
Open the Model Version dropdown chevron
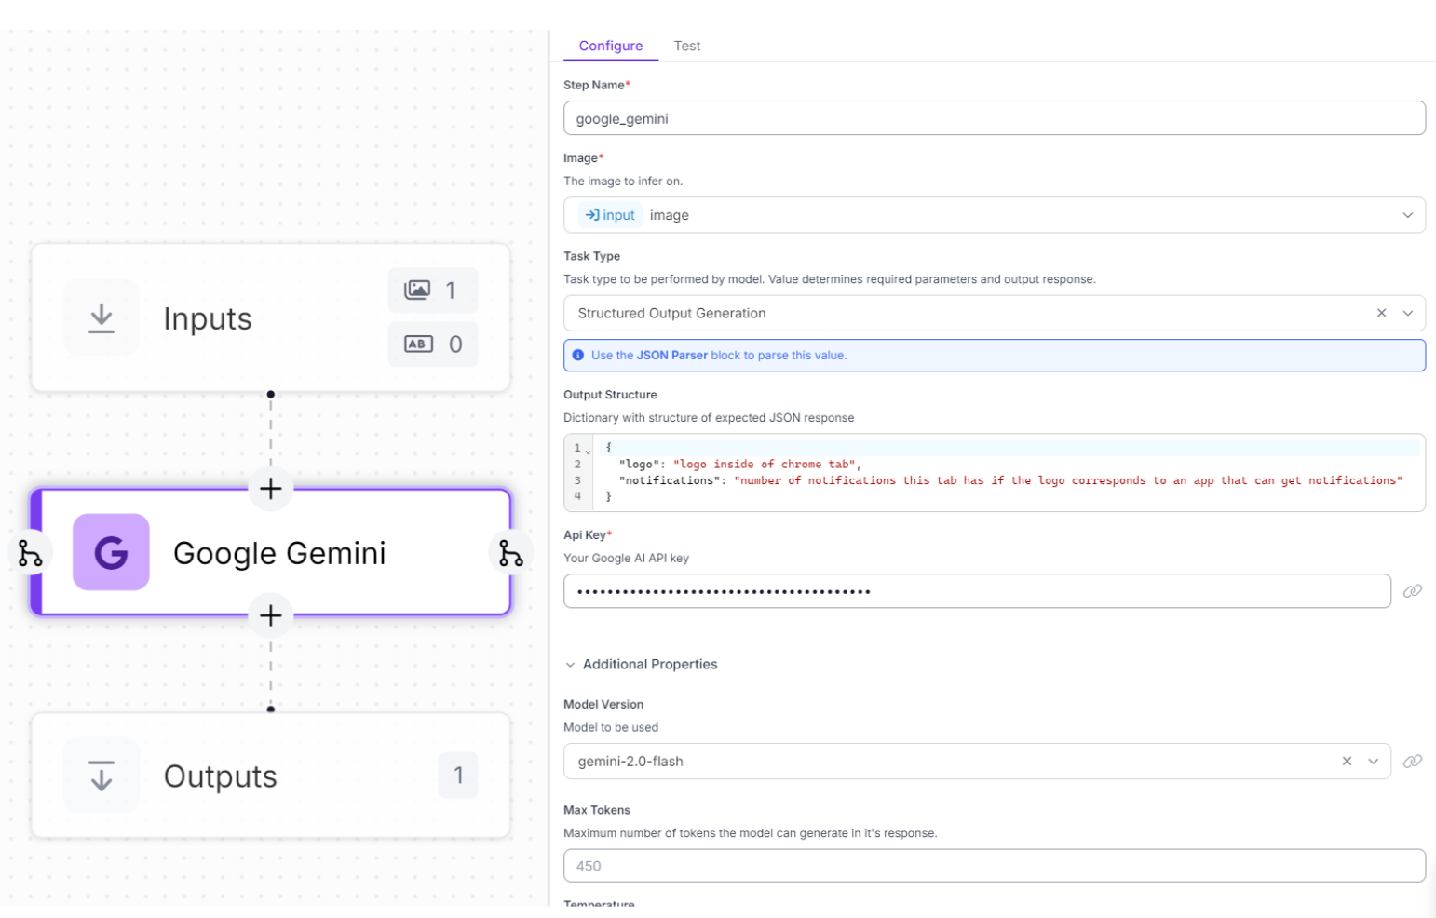click(1373, 762)
